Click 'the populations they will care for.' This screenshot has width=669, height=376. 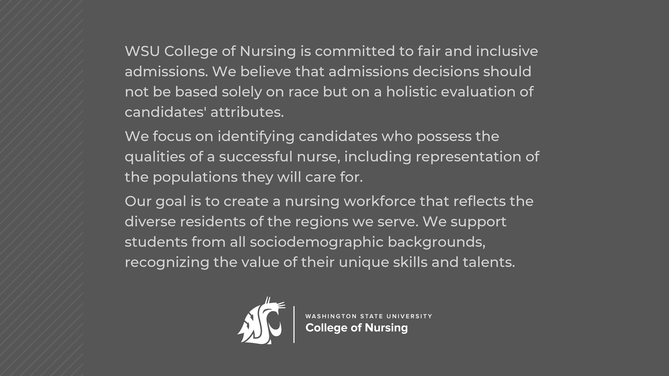click(x=244, y=177)
